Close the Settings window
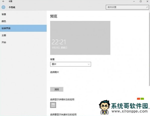150x116 pixels. 147,1
